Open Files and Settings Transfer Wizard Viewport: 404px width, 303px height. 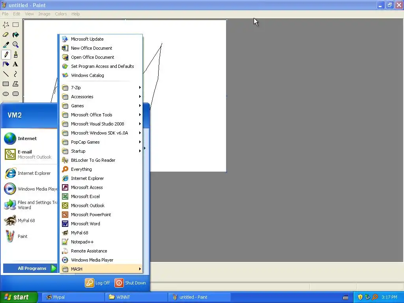pyautogui.click(x=30, y=205)
